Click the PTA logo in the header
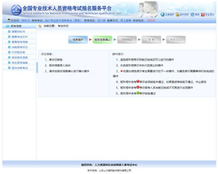 point(16,10)
